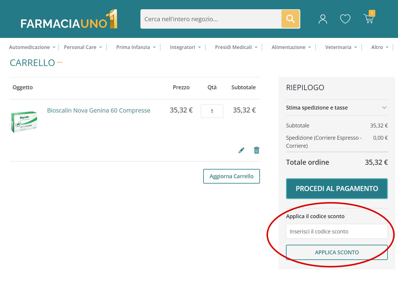Click the Aggiorna Carrello button

pos(232,176)
